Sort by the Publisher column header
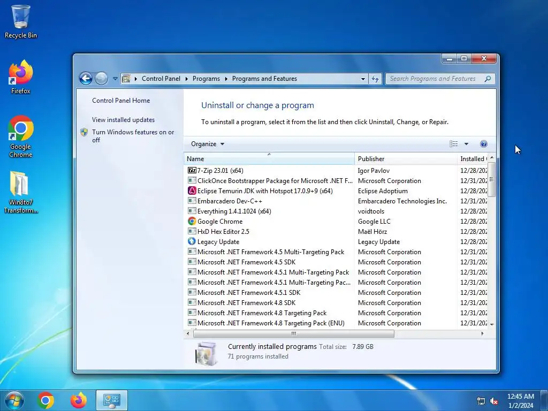This screenshot has width=548, height=411. (406, 158)
